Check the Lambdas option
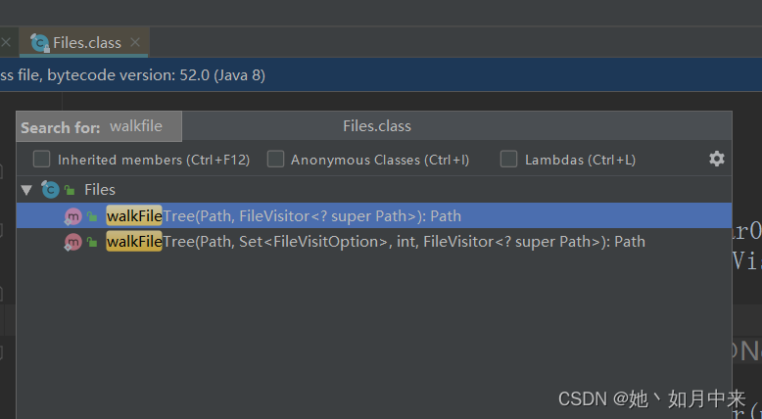Viewport: 762px width, 419px height. 508,159
